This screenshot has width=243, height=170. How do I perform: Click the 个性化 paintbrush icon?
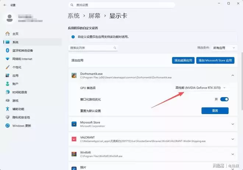(7, 67)
